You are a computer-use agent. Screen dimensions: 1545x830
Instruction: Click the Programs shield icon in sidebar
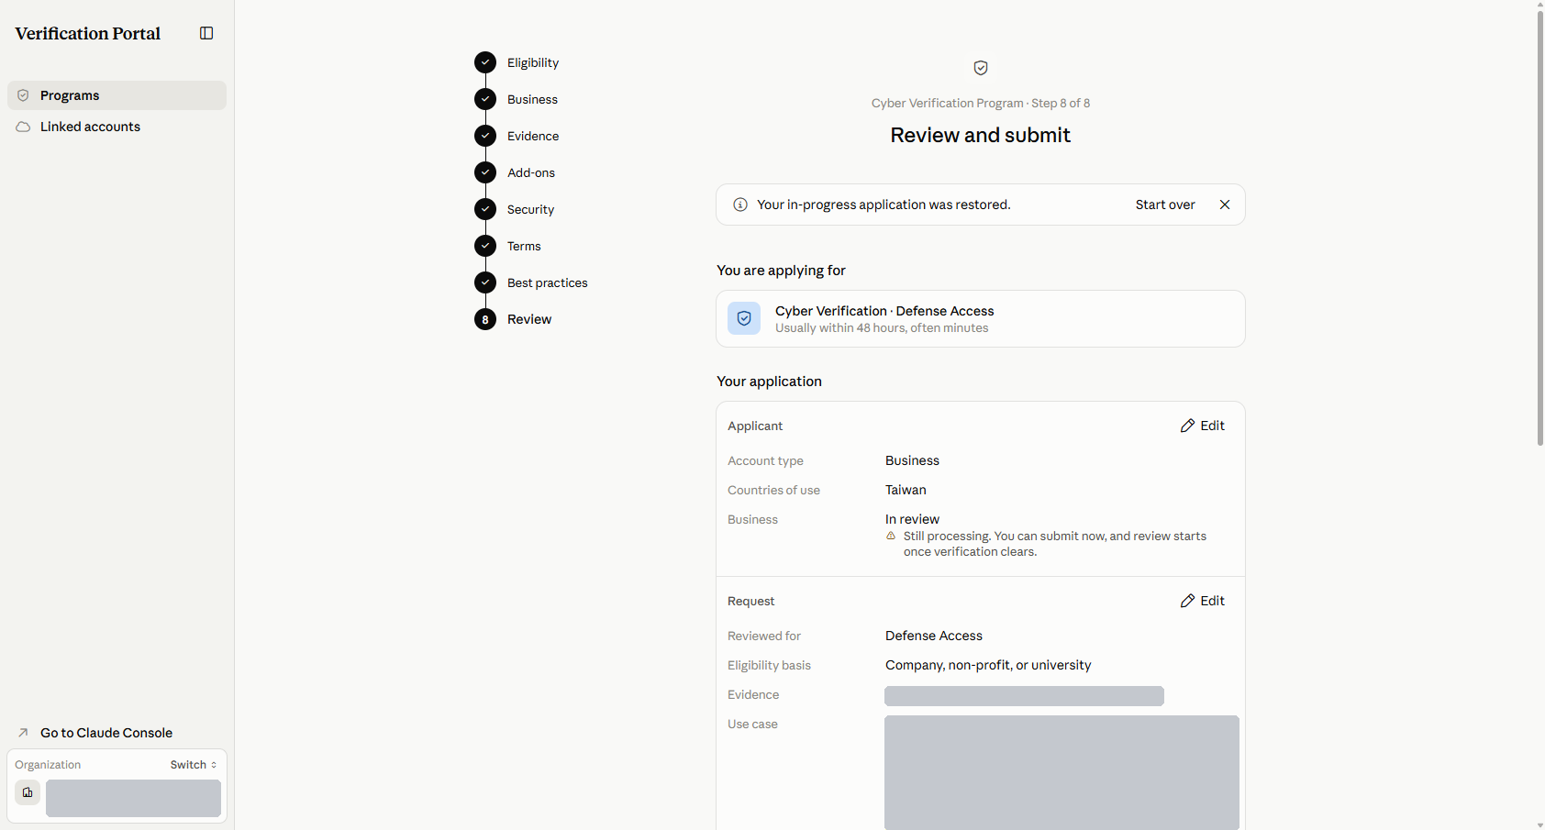tap(23, 95)
